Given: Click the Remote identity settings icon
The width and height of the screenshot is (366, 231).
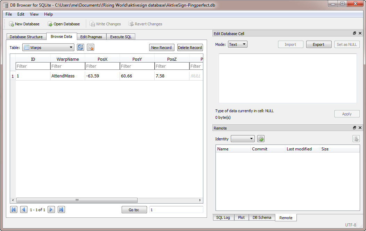Looking at the screenshot, I should click(261, 139).
